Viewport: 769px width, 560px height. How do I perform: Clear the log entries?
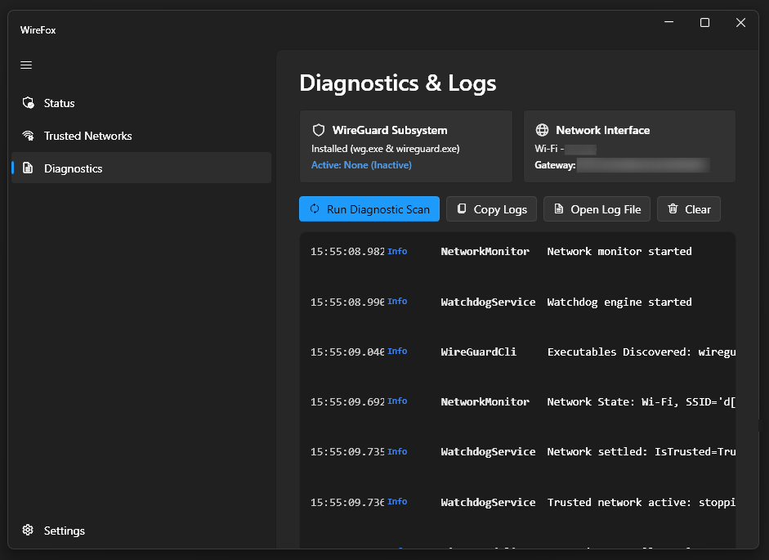689,209
